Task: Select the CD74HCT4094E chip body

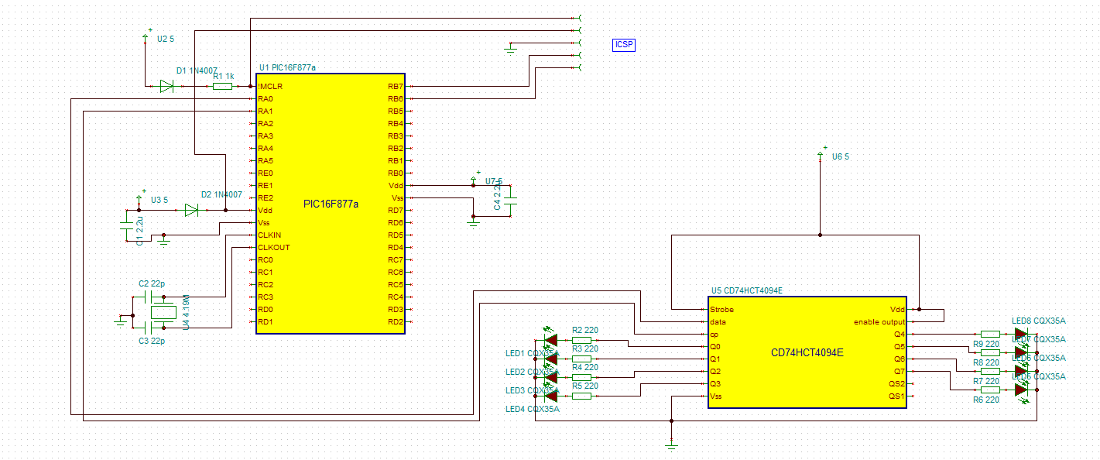Action: coord(807,352)
